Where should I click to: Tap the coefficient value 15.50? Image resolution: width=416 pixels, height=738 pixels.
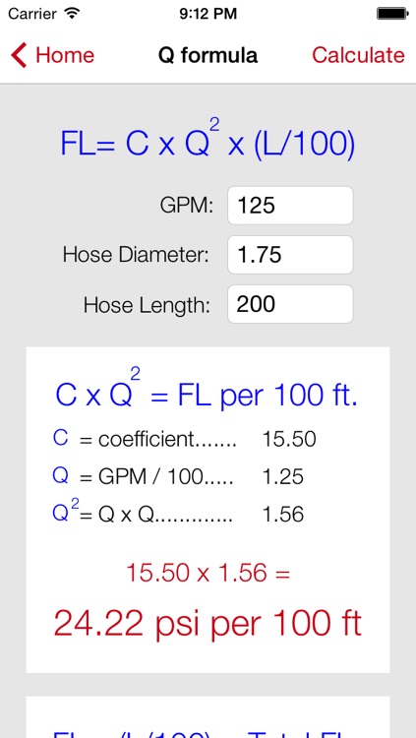tap(289, 439)
